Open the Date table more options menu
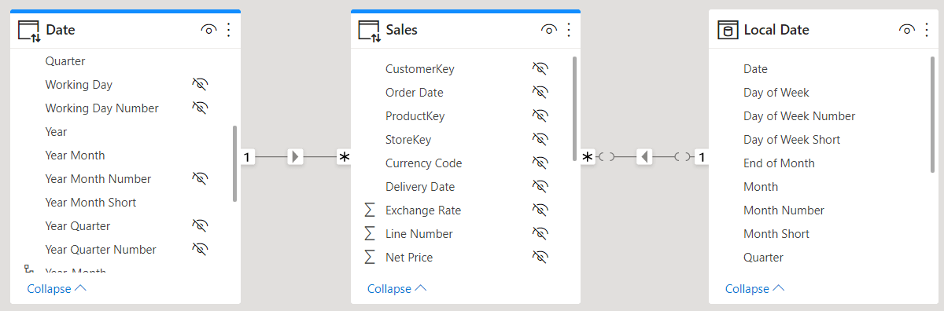 (229, 30)
